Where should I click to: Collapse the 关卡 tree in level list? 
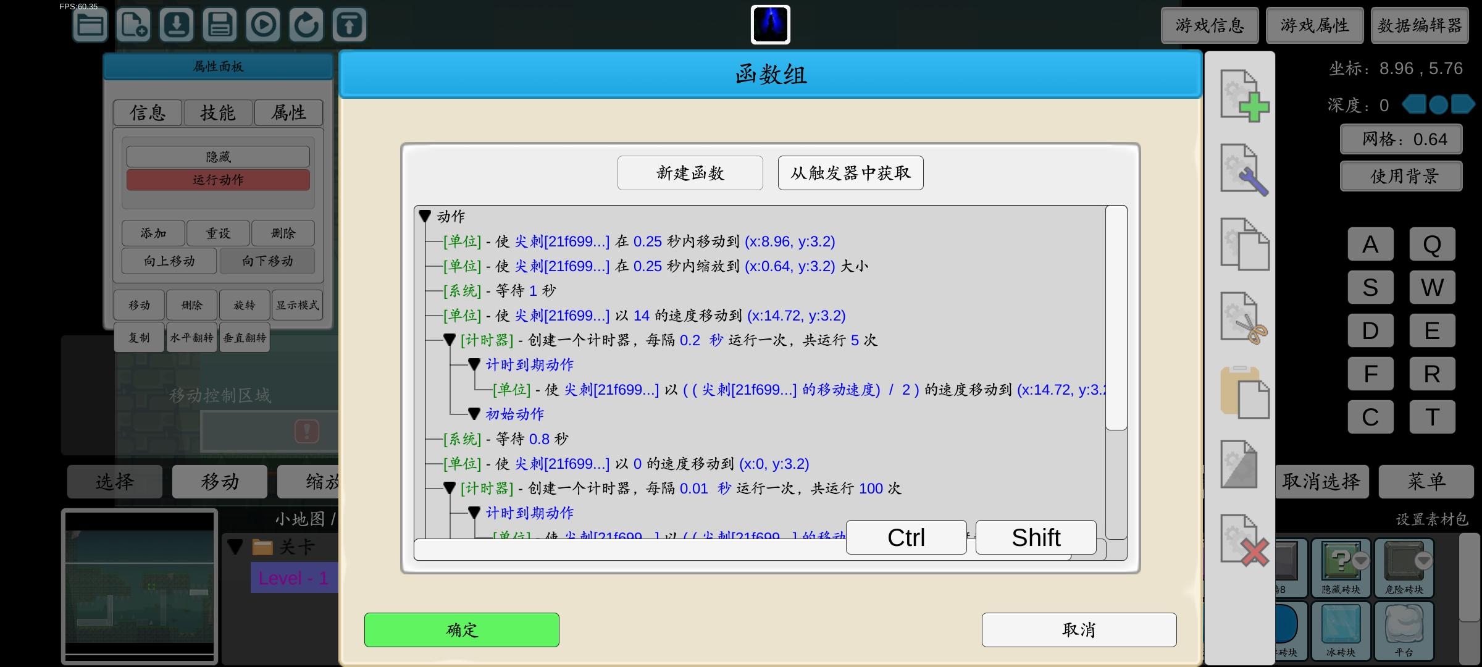(x=235, y=547)
